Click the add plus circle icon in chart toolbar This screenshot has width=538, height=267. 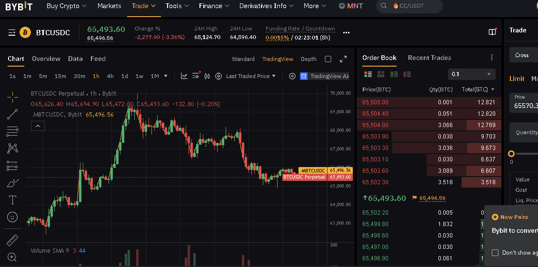point(292,76)
